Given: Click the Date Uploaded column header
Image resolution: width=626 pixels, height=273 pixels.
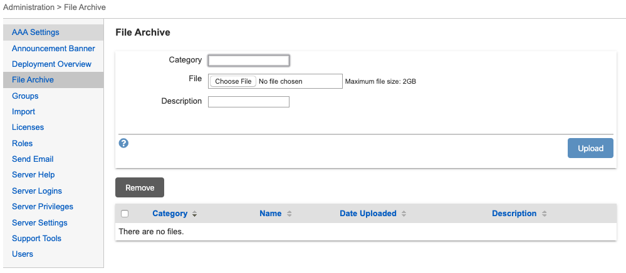Looking at the screenshot, I should pyautogui.click(x=368, y=214).
